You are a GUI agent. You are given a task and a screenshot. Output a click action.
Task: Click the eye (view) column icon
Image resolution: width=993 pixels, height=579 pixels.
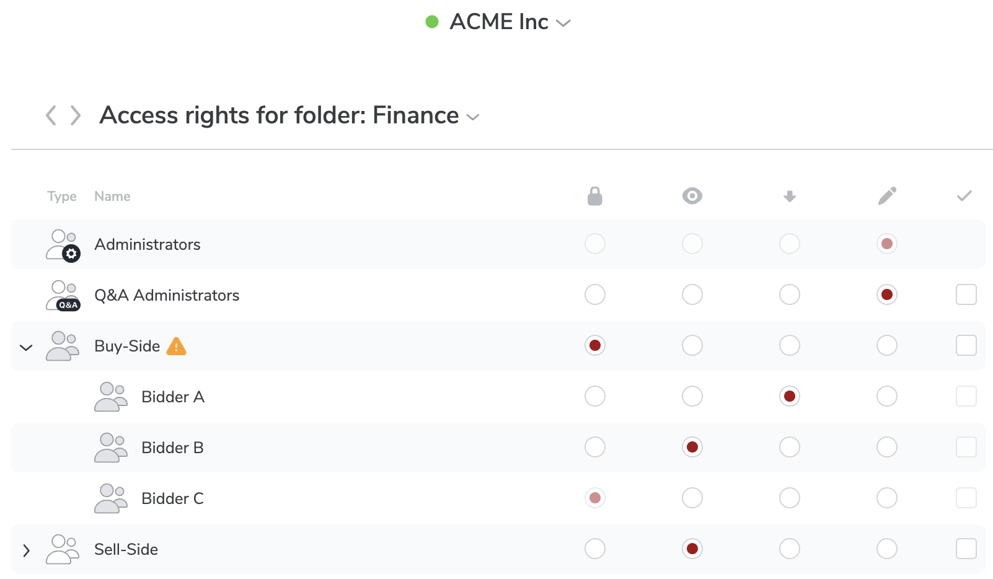(692, 196)
